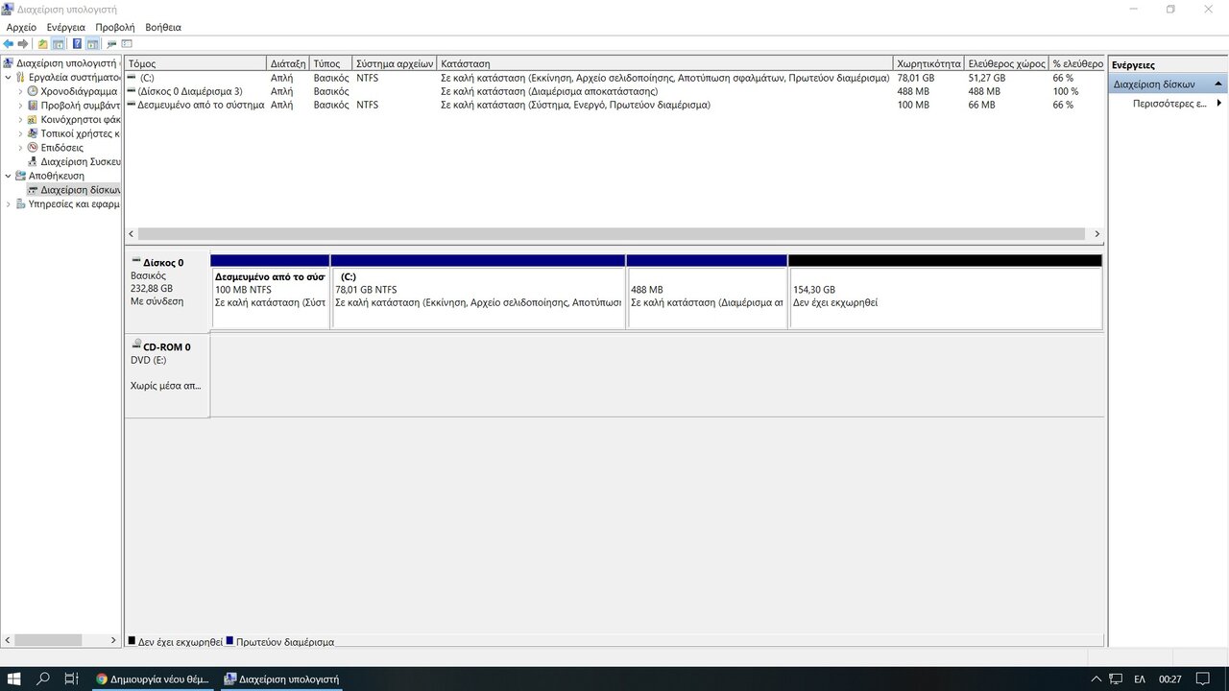This screenshot has height=691, width=1229.
Task: Switch to the Chrome Δημιουργία νέου θέμ... taskbar button
Action: (x=153, y=679)
